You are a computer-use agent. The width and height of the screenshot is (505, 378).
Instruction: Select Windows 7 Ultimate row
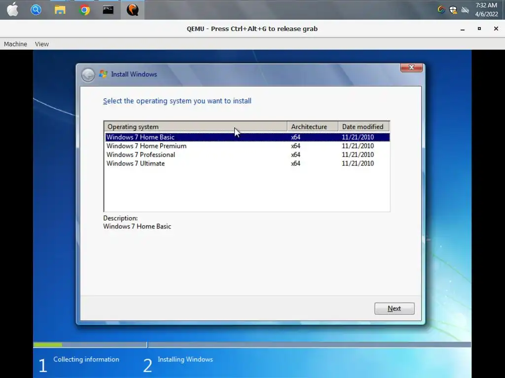point(248,163)
